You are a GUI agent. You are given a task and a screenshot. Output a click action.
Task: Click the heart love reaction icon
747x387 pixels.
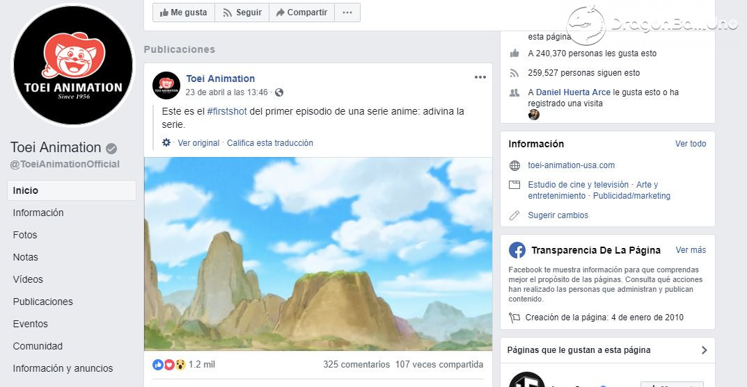(x=169, y=365)
